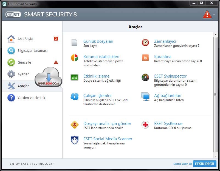Minimize the ESET Smart Security window
The image size is (220, 171).
pos(194,3)
